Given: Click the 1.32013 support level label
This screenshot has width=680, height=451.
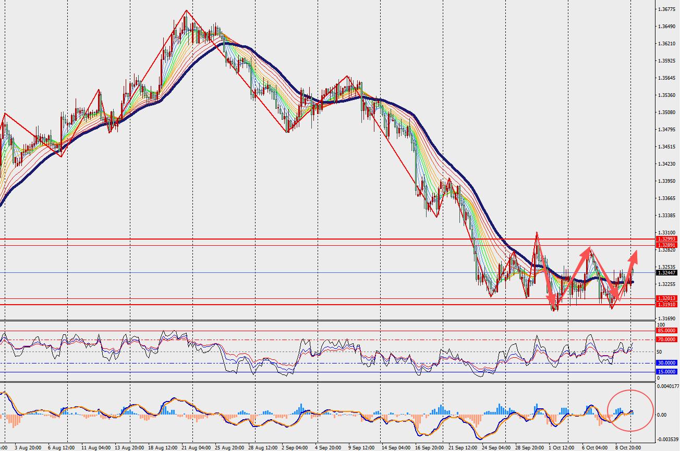Looking at the screenshot, I should 666,298.
